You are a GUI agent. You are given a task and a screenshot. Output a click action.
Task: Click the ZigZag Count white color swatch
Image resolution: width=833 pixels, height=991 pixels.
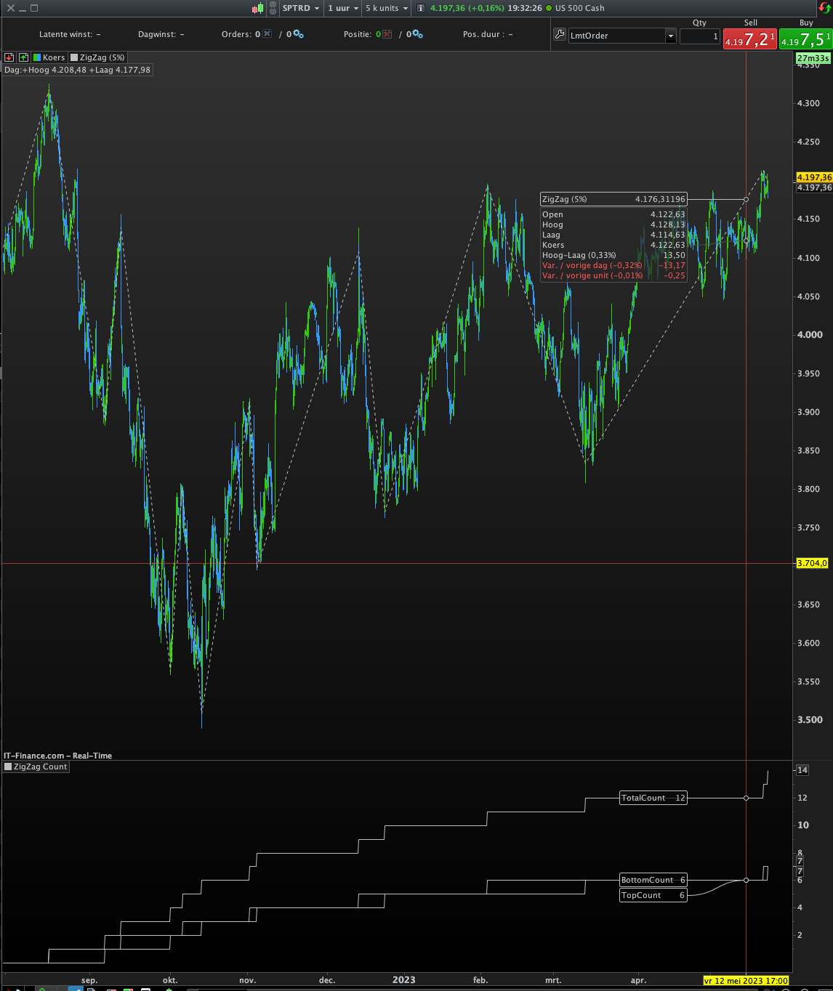tap(8, 766)
